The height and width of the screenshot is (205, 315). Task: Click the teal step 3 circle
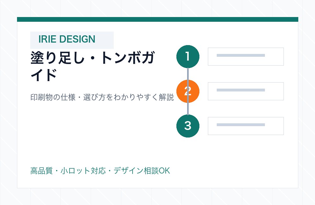[x=188, y=126]
